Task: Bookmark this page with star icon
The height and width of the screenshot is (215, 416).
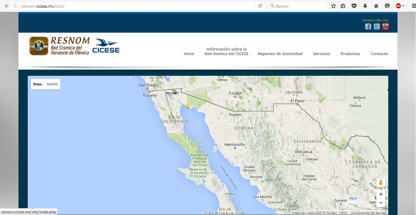Action: coord(333,6)
